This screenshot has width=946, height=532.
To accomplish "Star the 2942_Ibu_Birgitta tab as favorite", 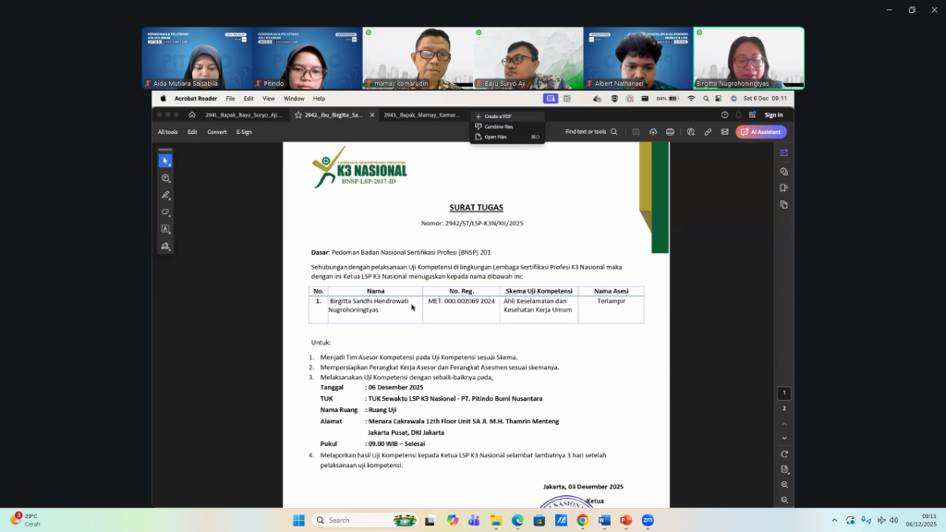I will coord(298,115).
